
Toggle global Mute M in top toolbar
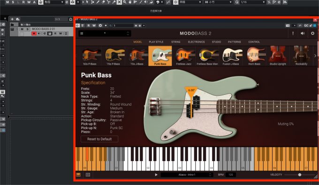click(8, 2)
